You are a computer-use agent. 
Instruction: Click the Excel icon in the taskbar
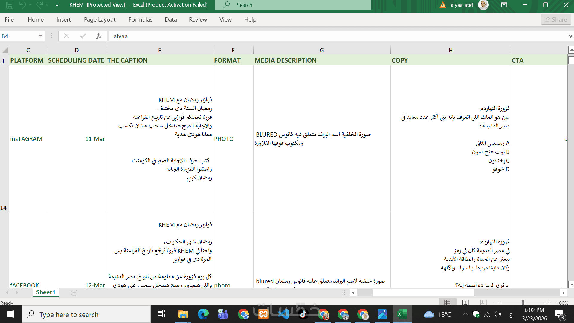click(x=402, y=314)
